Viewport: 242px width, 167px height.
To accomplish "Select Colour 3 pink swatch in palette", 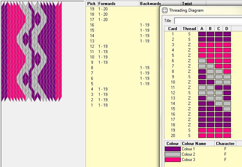I will point(173,160).
